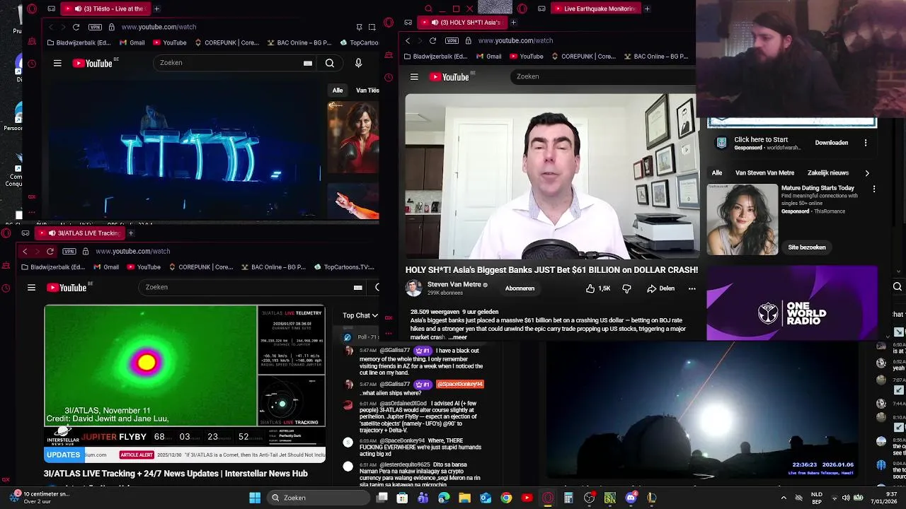Select the HOLY SH*T! Asia's tab

point(463,22)
